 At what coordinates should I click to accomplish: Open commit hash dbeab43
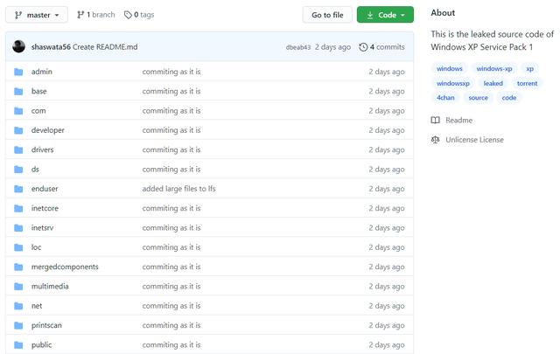[297, 47]
